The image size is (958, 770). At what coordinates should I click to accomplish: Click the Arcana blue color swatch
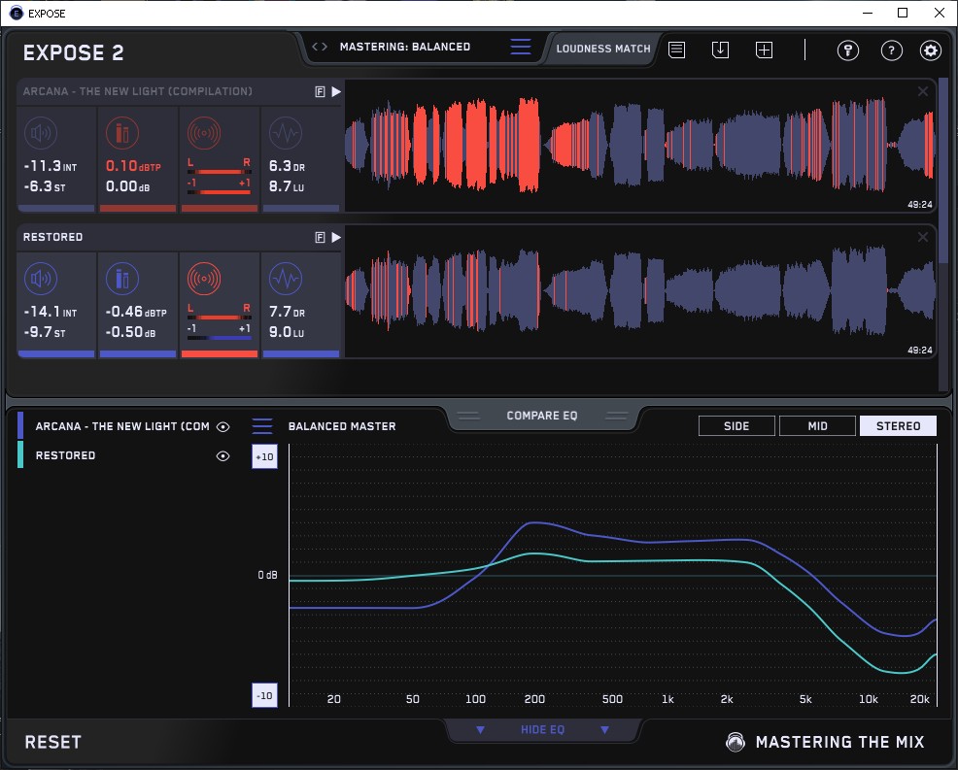pyautogui.click(x=20, y=426)
